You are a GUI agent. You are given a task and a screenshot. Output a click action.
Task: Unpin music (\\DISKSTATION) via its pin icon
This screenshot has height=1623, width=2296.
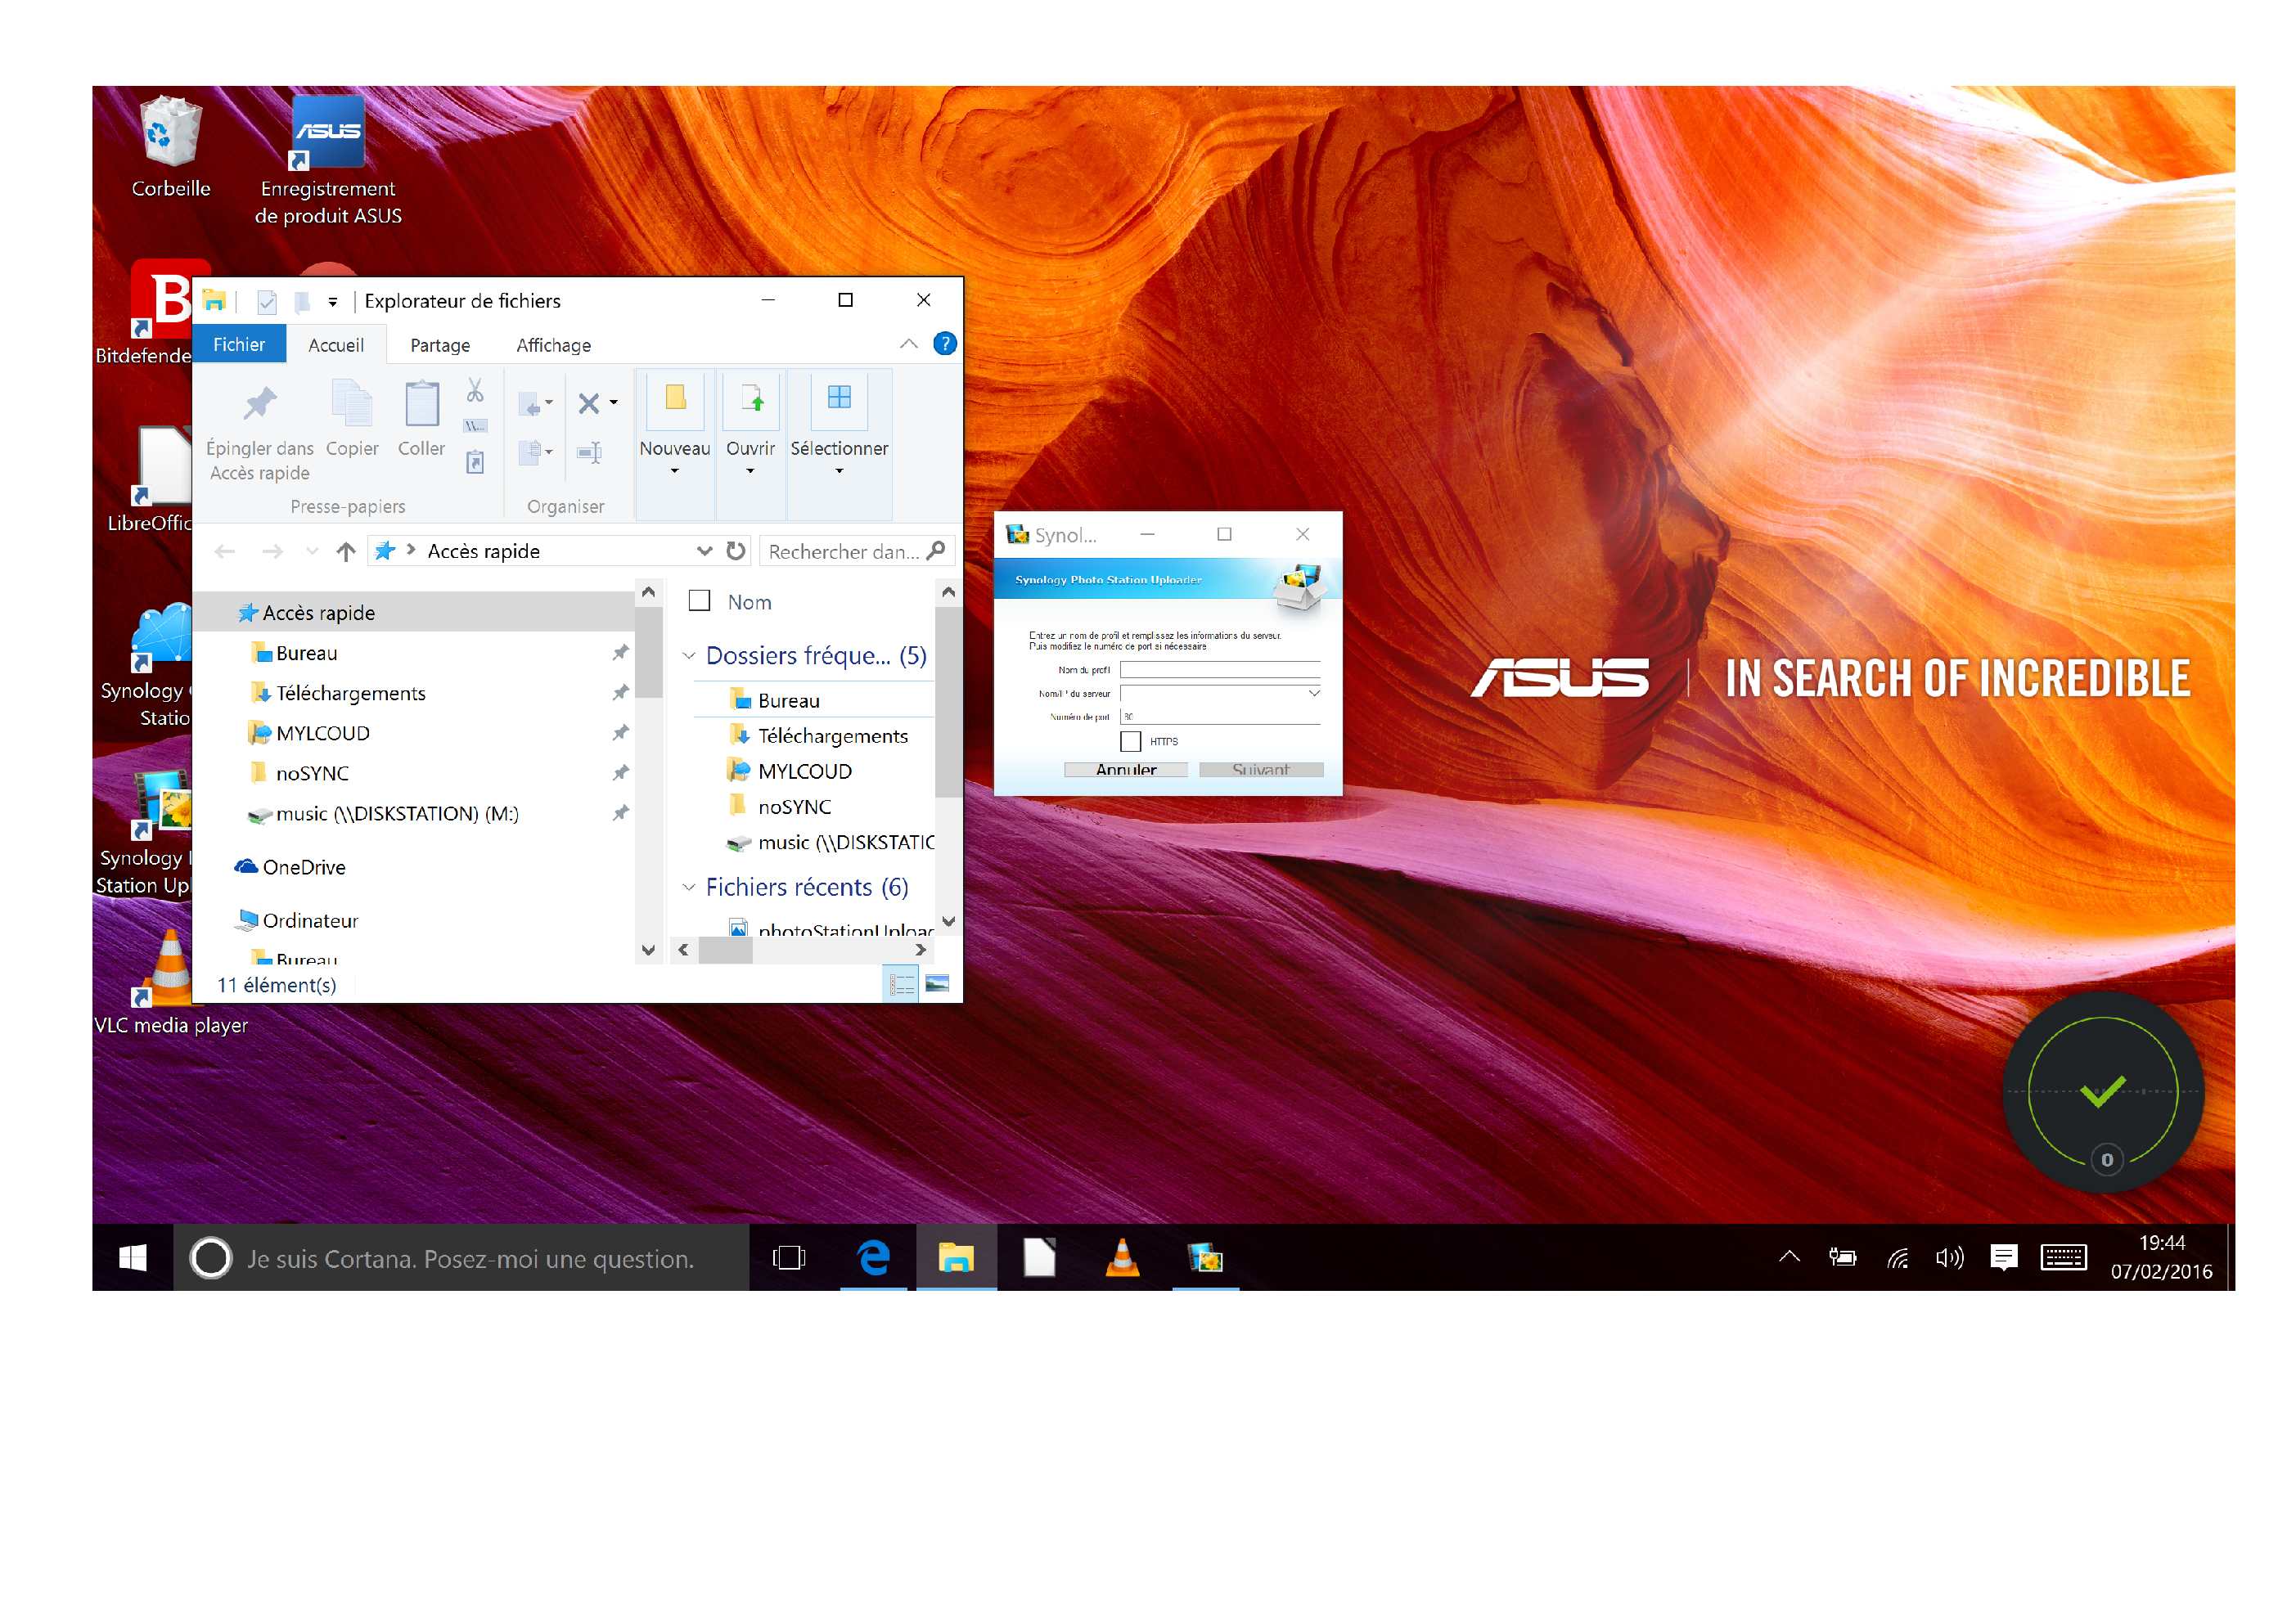coord(621,813)
